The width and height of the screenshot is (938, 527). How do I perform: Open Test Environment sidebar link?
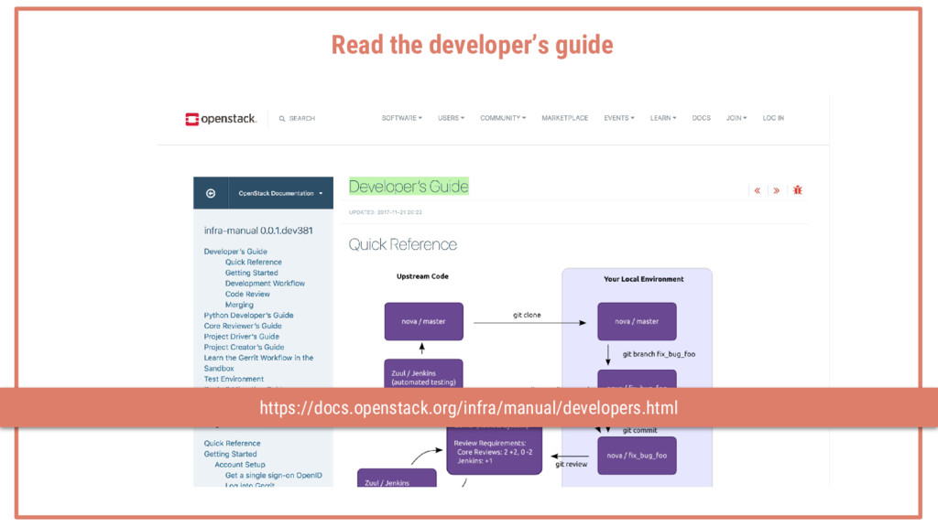pyautogui.click(x=234, y=380)
